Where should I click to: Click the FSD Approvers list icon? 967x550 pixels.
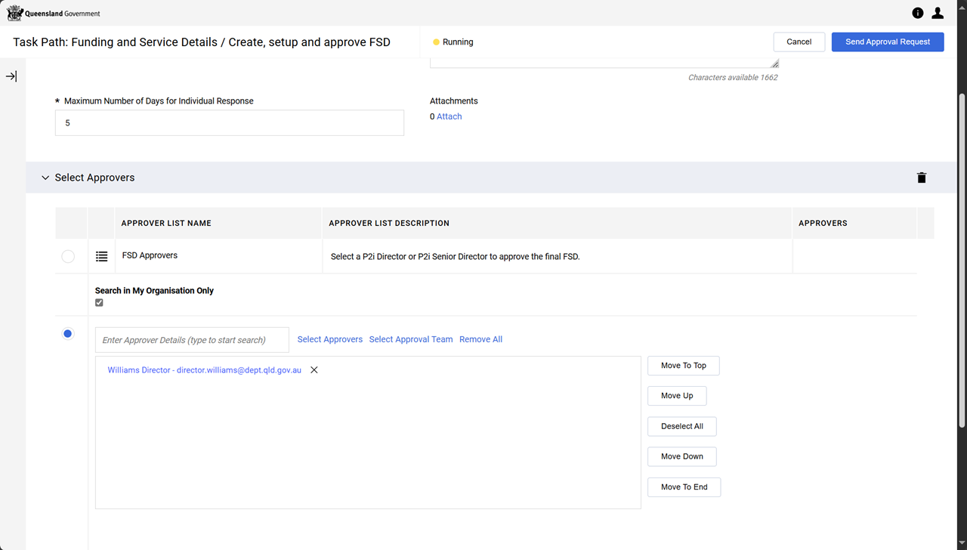[x=101, y=257]
